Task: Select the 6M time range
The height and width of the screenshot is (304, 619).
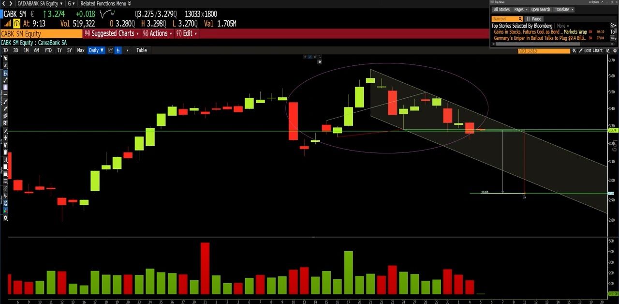Action: (x=36, y=50)
